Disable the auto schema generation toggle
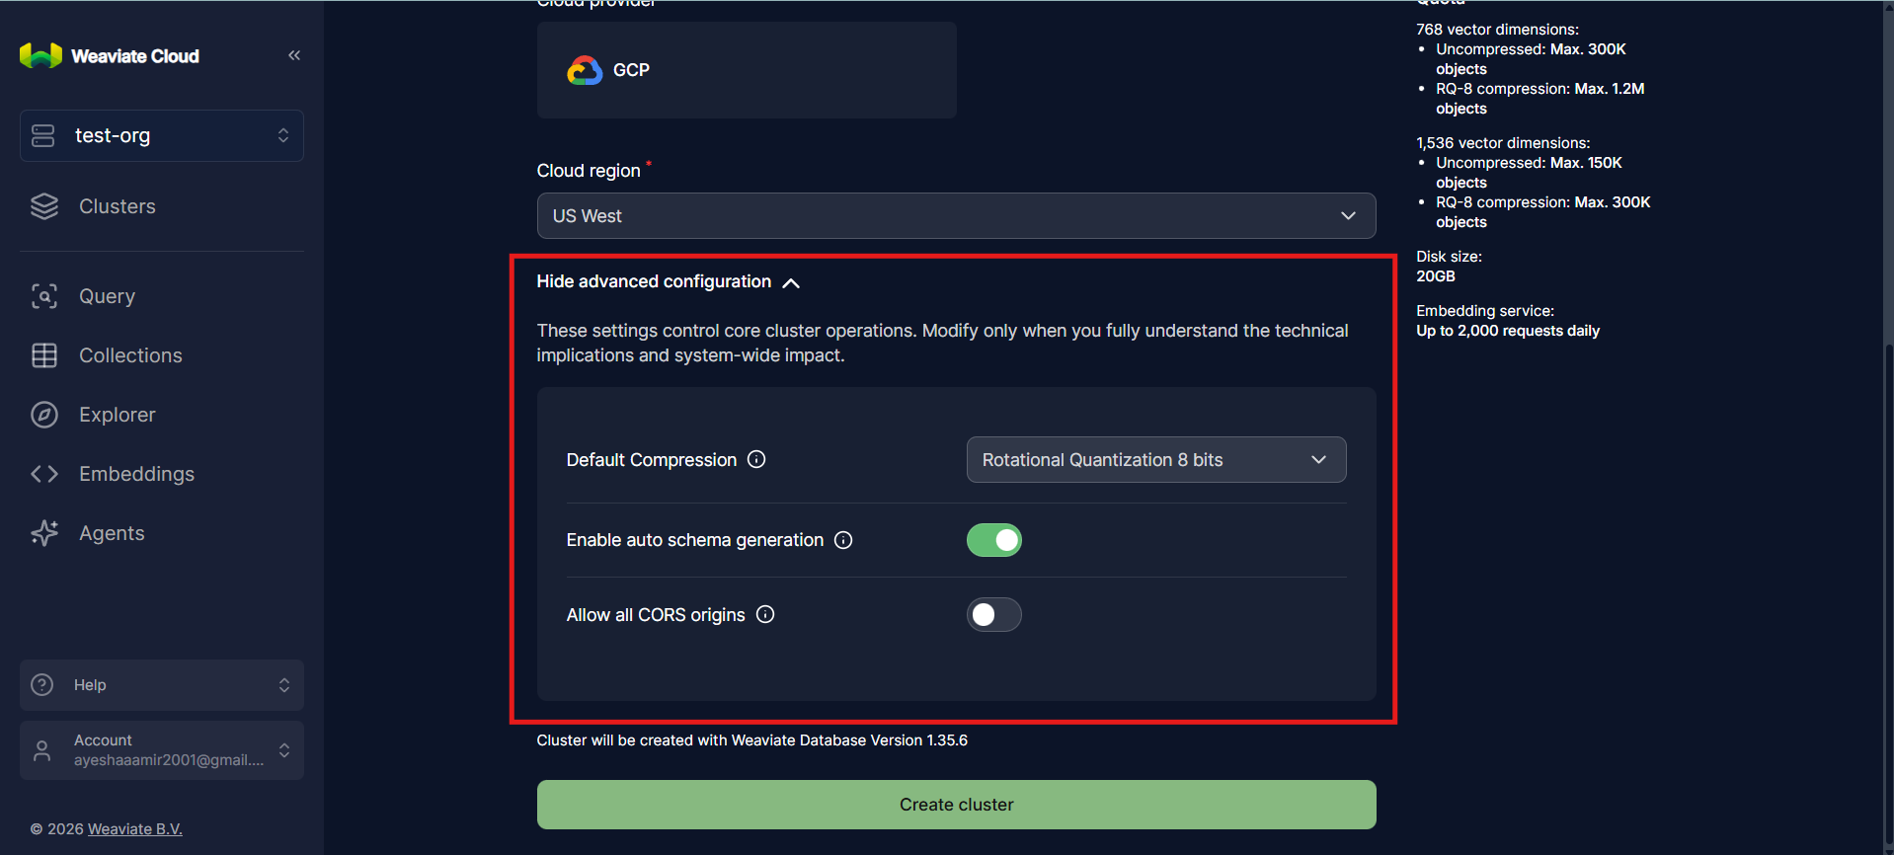This screenshot has height=855, width=1894. point(993,540)
